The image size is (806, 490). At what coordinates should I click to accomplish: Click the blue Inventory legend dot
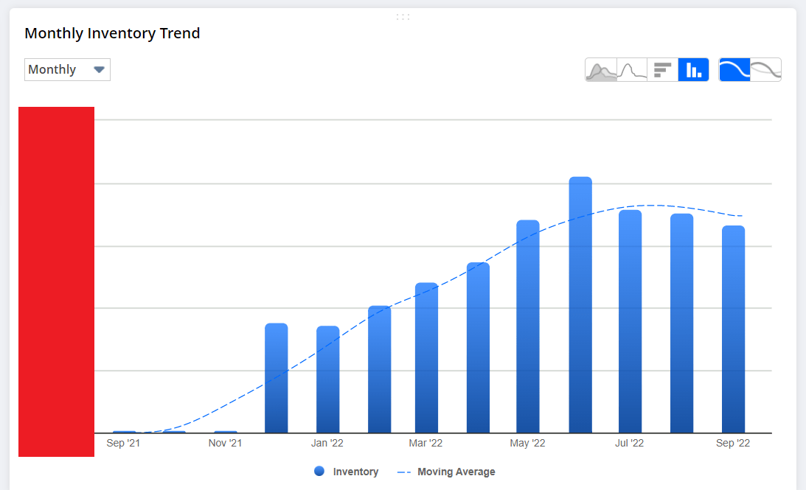tap(318, 472)
